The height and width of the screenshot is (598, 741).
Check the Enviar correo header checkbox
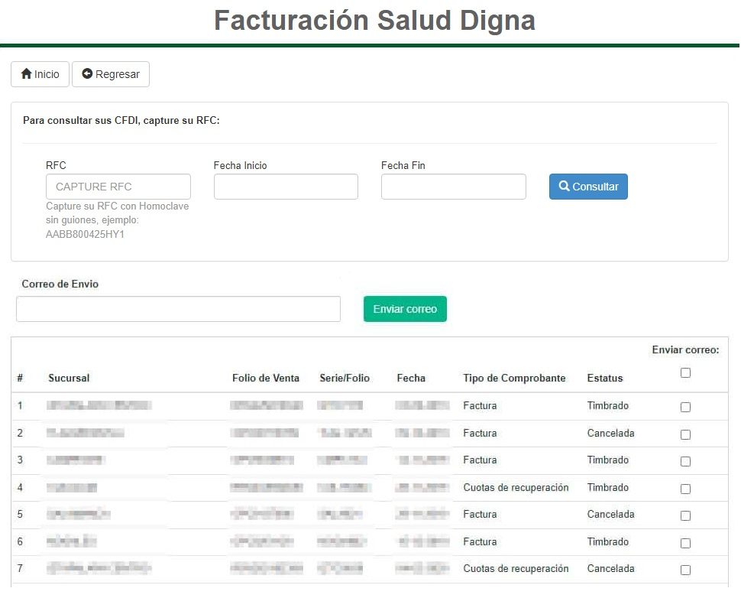685,373
